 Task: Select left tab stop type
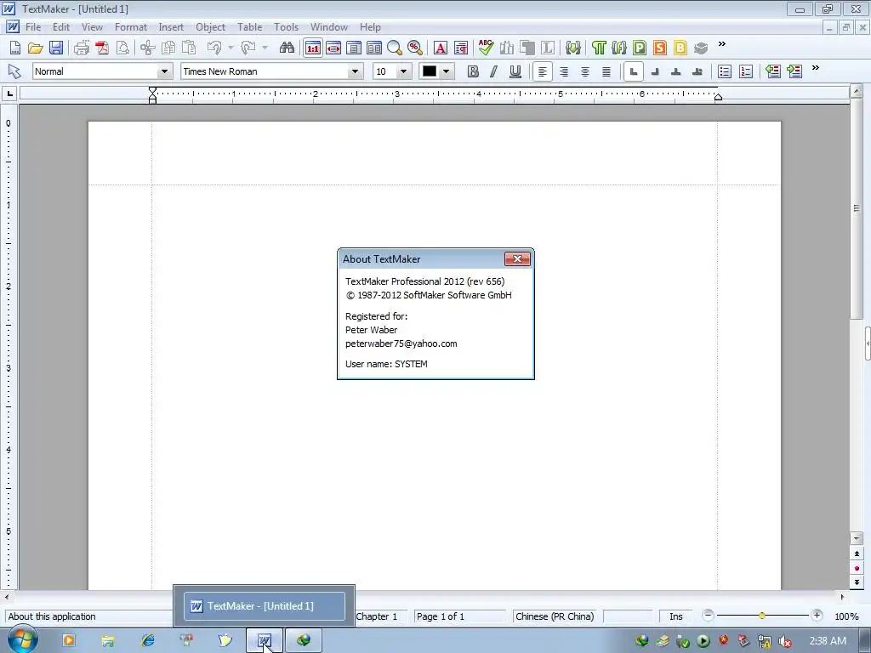(633, 71)
